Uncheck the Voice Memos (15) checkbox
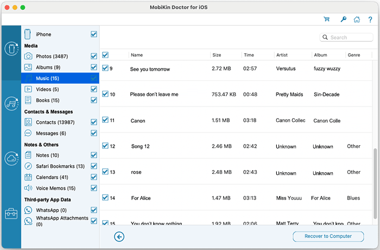 [x=94, y=188]
